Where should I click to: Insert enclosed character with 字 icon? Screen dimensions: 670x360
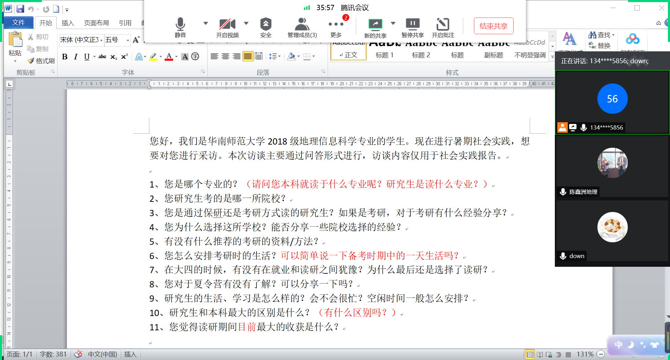[195, 57]
